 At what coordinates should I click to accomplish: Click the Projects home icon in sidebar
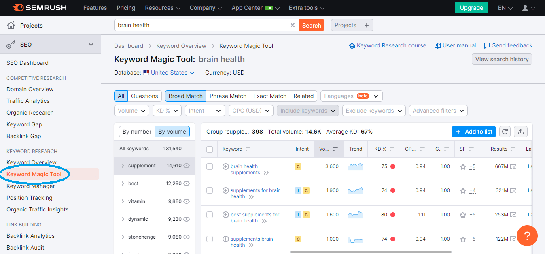pyautogui.click(x=11, y=26)
